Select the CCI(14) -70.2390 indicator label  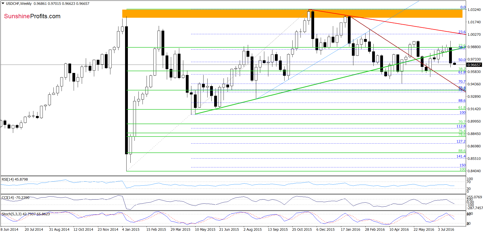coord(15,198)
